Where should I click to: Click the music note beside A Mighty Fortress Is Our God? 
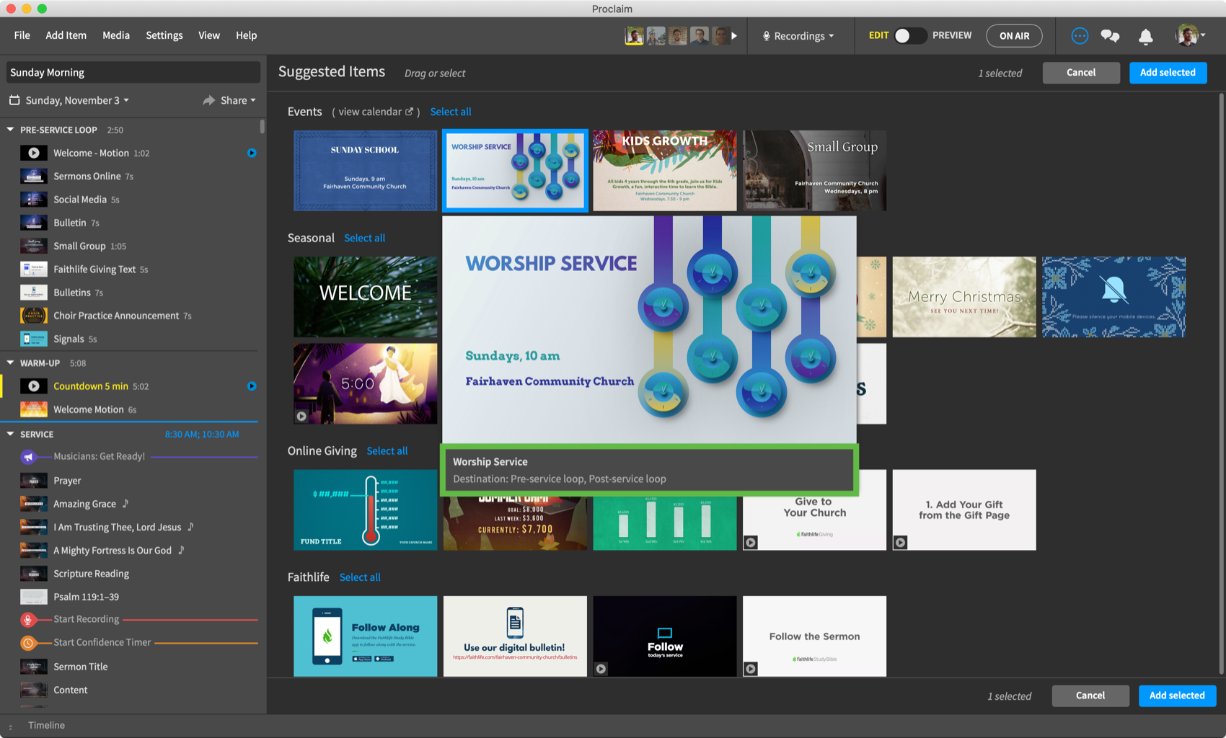181,550
